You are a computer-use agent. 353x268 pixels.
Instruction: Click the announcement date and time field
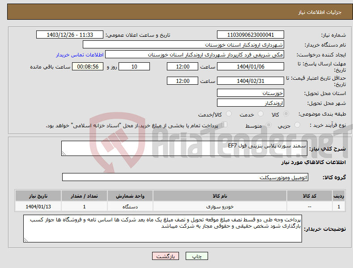tap(69, 35)
